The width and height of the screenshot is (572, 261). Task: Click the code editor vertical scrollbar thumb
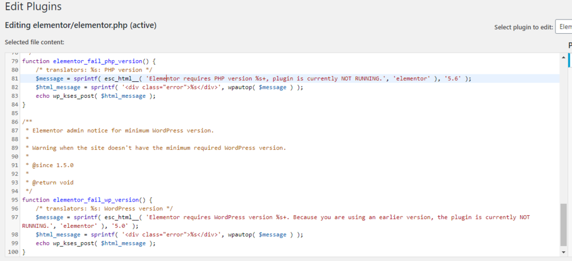563,225
